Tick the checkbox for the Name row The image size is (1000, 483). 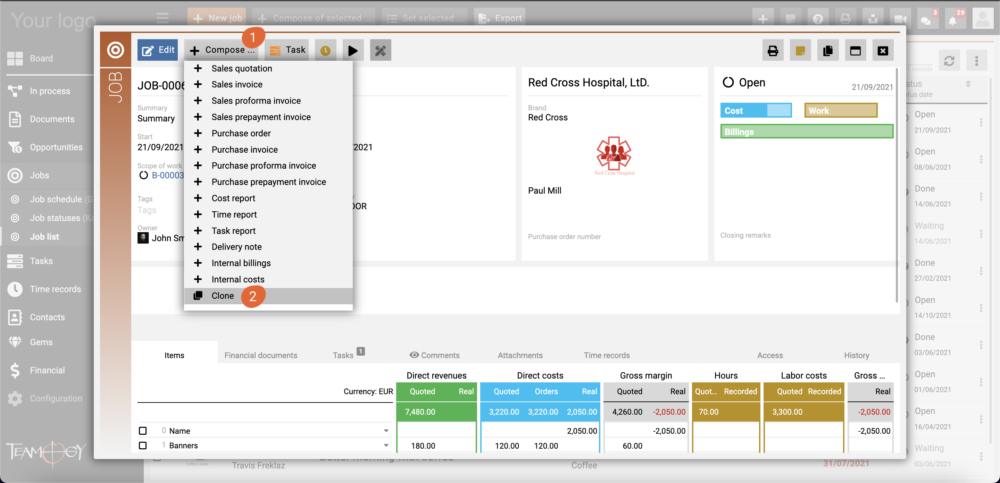142,431
